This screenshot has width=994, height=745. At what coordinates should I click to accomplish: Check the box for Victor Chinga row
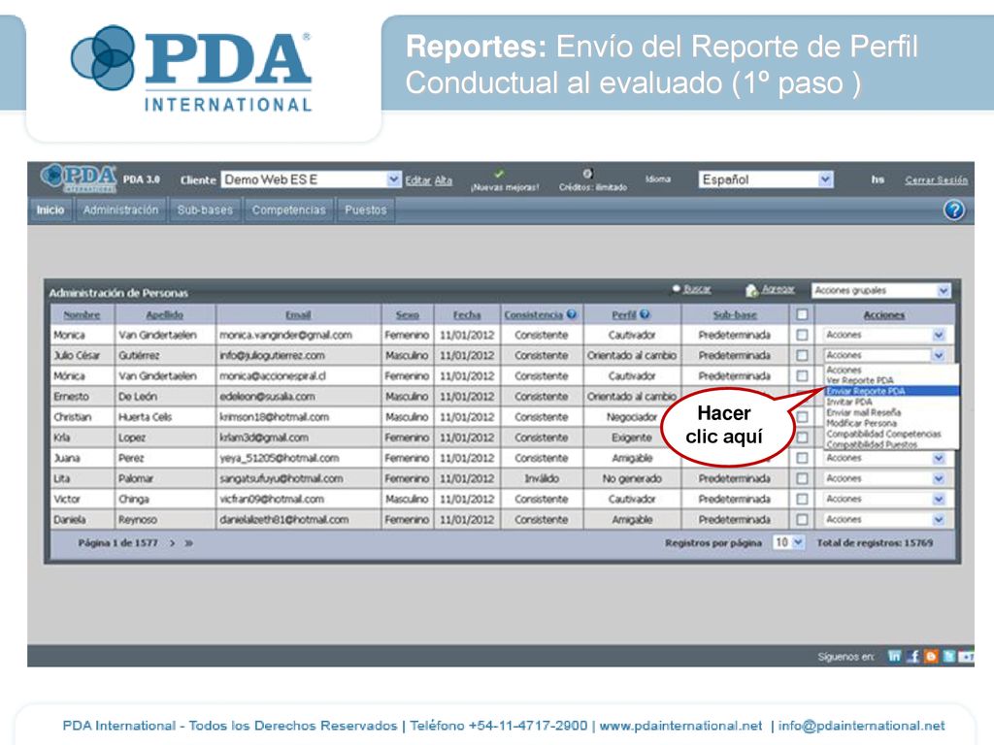(x=802, y=500)
